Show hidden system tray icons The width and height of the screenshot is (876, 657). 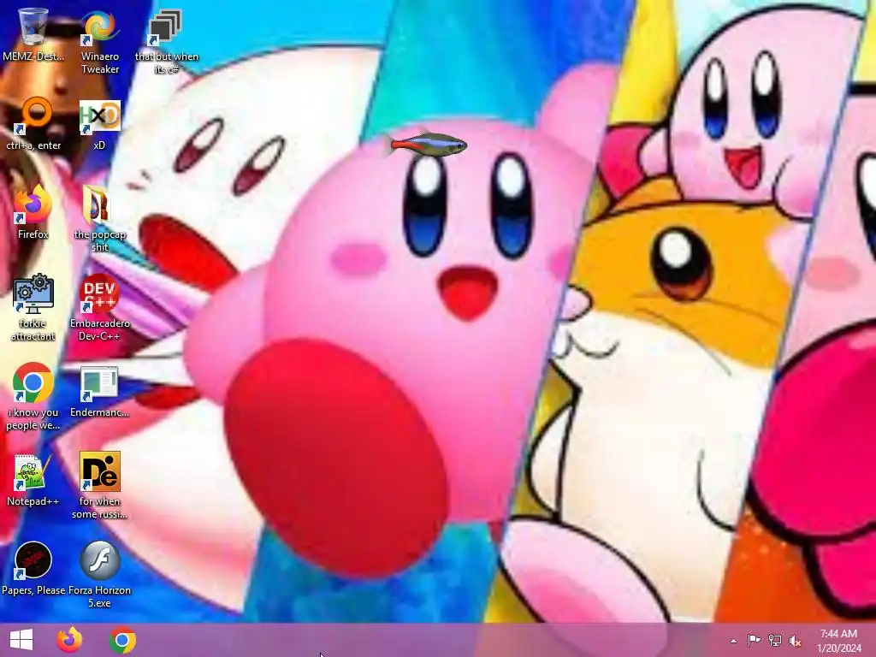tap(733, 641)
